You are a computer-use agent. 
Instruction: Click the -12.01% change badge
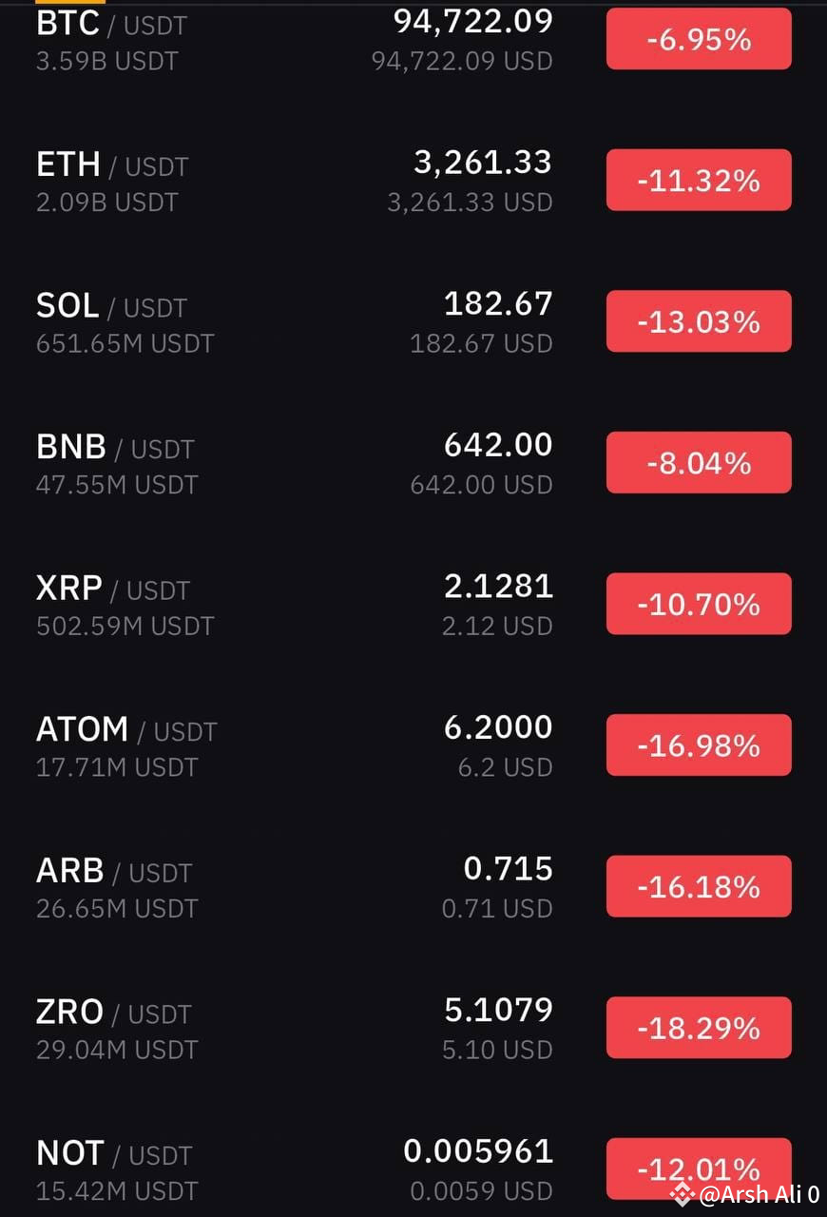tap(699, 1169)
